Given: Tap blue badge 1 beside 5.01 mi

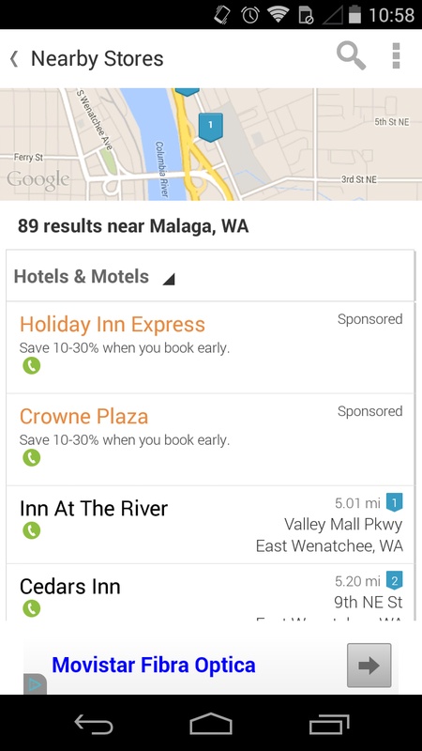Looking at the screenshot, I should (394, 502).
